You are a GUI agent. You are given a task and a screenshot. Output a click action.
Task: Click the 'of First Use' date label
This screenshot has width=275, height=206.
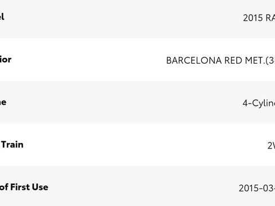pos(24,187)
